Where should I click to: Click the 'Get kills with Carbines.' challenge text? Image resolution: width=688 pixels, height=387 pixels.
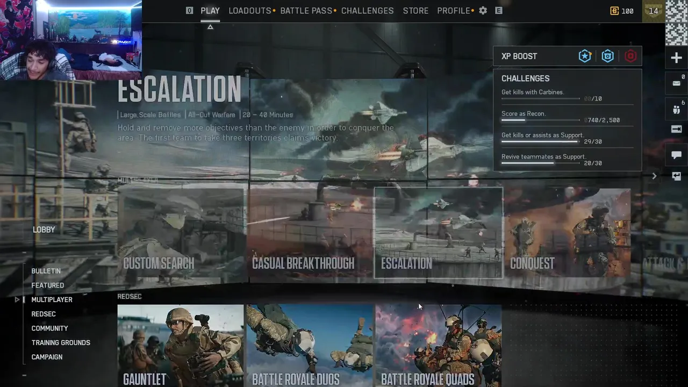pyautogui.click(x=533, y=92)
